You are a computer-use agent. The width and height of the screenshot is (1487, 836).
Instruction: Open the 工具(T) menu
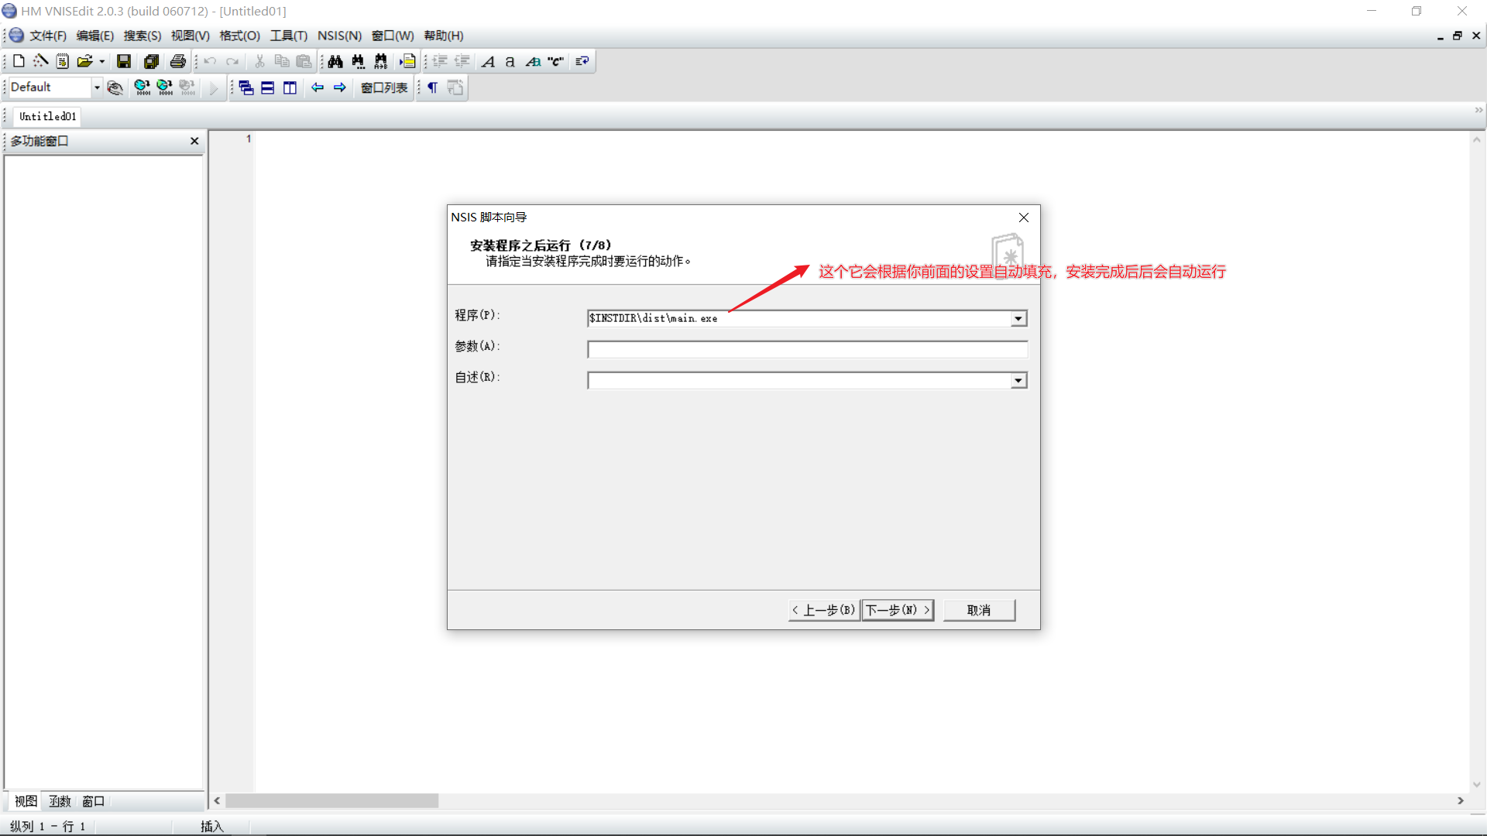coord(289,36)
